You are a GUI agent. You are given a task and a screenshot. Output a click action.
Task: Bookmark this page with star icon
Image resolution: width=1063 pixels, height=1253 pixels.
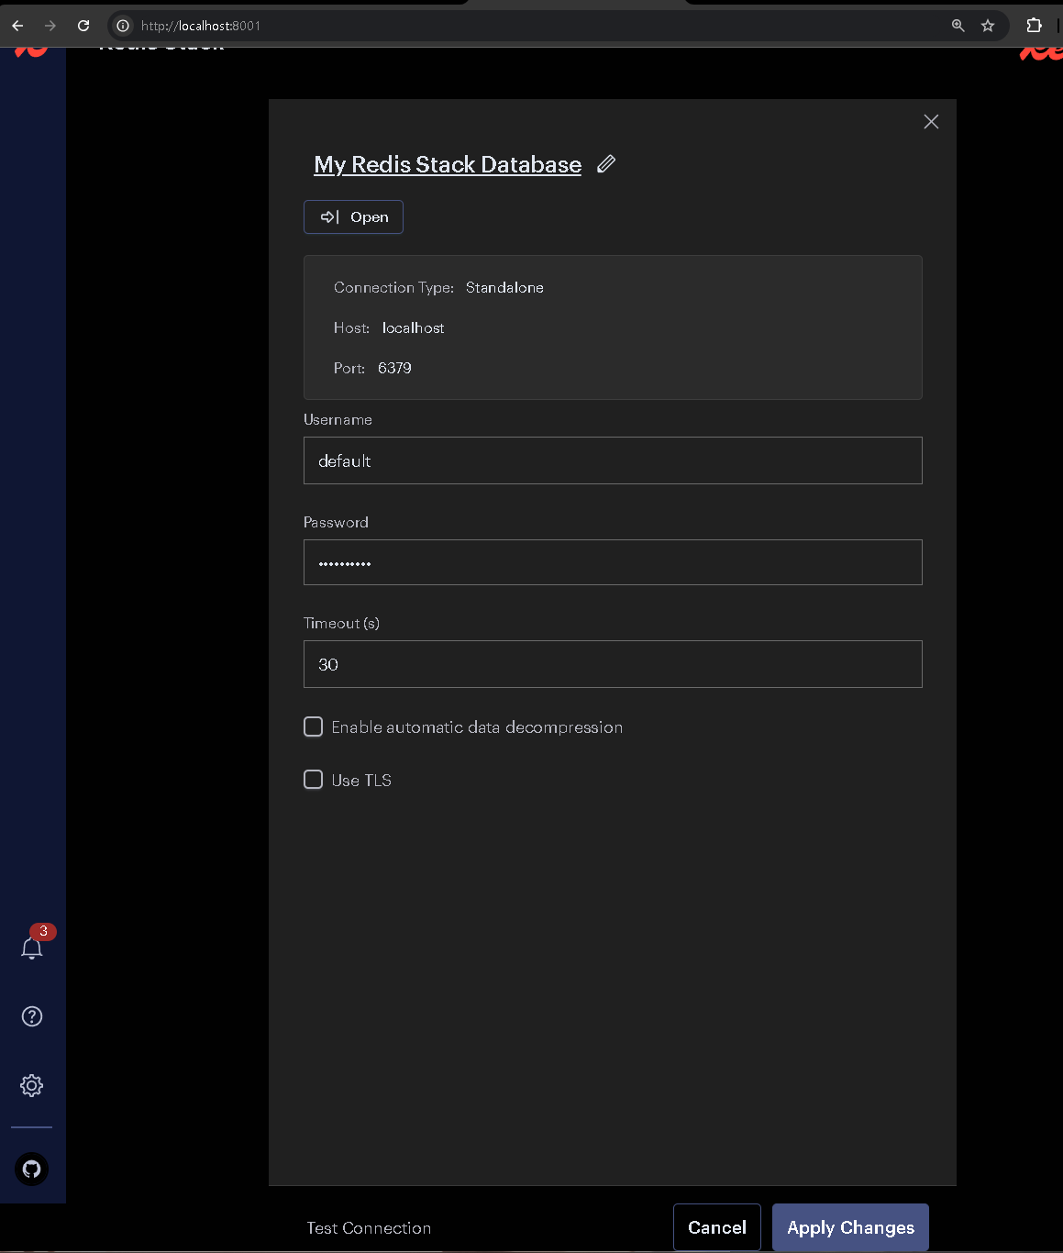pos(988,26)
